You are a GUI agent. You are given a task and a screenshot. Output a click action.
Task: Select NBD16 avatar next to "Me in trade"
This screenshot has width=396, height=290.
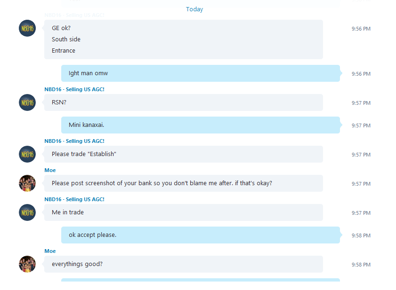click(x=27, y=212)
